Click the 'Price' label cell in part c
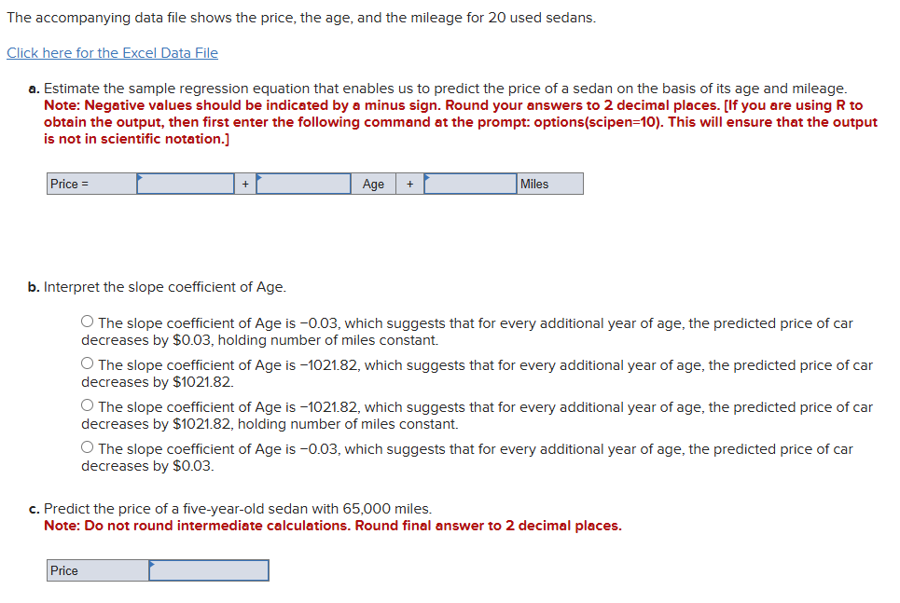The width and height of the screenshot is (900, 603). pyautogui.click(x=95, y=569)
